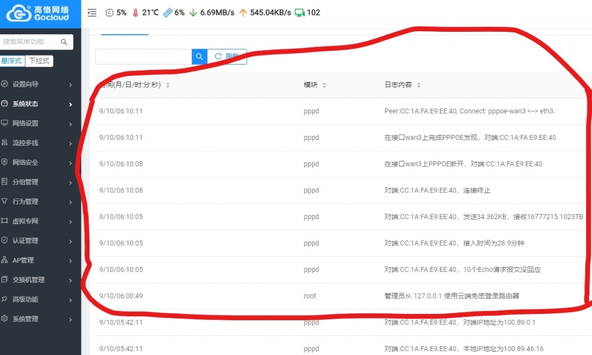592x355 pixels.
Task: Switch menu style to 悬浮式 mode
Action: [x=13, y=60]
